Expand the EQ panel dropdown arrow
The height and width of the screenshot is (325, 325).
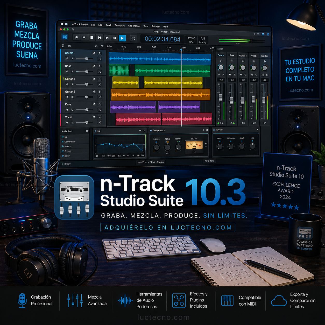click(x=140, y=131)
